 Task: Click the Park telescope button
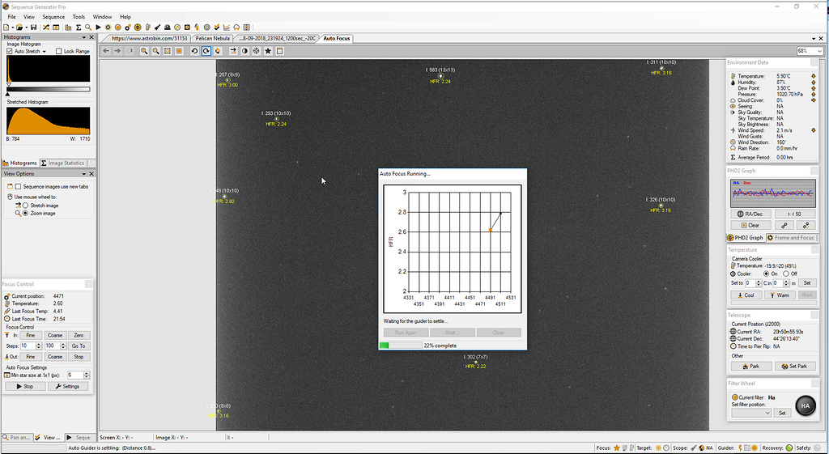pos(751,366)
